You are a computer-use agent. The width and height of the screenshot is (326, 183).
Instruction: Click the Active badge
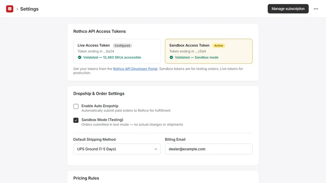click(x=218, y=46)
